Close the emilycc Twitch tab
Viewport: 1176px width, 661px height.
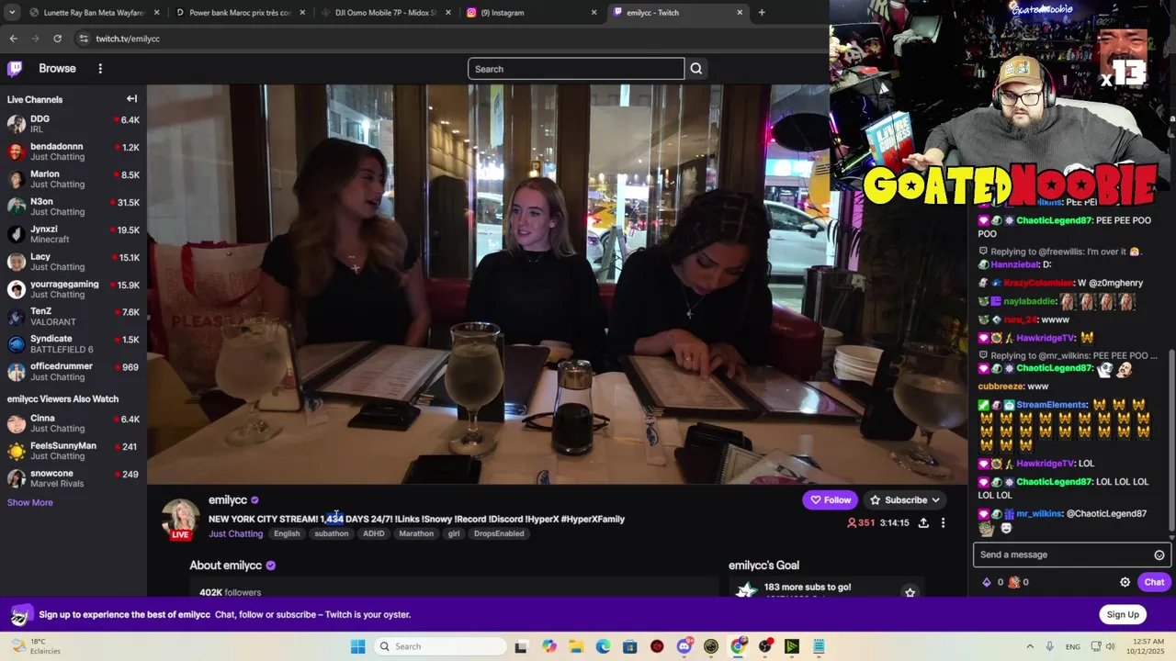pos(740,13)
